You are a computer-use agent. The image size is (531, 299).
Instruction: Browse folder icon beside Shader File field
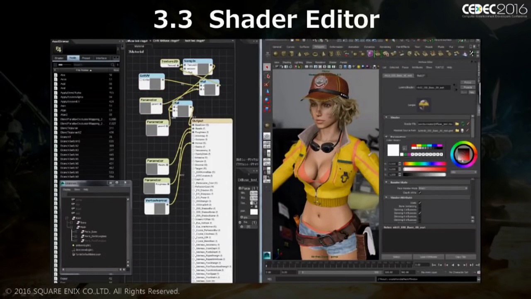click(457, 124)
